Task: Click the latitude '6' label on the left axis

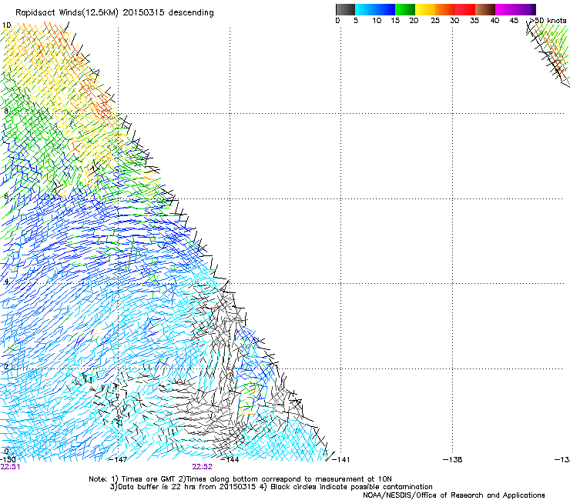Action: coord(6,196)
